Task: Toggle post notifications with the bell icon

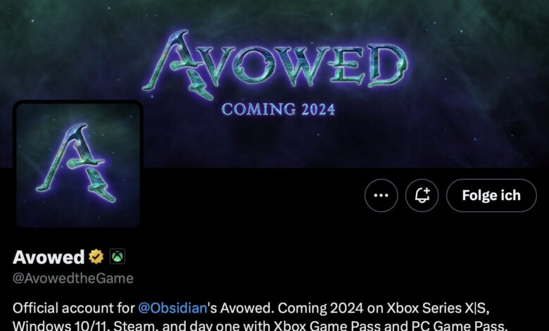Action: [422, 196]
